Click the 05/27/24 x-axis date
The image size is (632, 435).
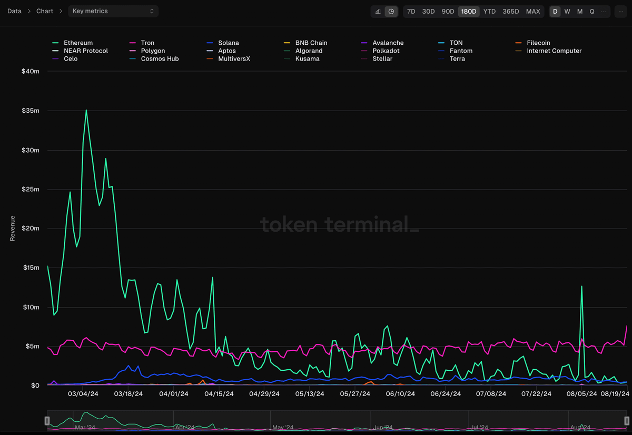tap(355, 393)
